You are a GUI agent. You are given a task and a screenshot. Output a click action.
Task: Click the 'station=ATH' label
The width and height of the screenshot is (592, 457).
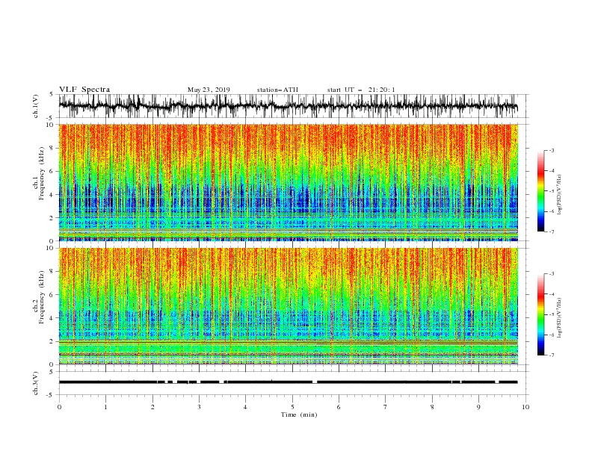277,90
